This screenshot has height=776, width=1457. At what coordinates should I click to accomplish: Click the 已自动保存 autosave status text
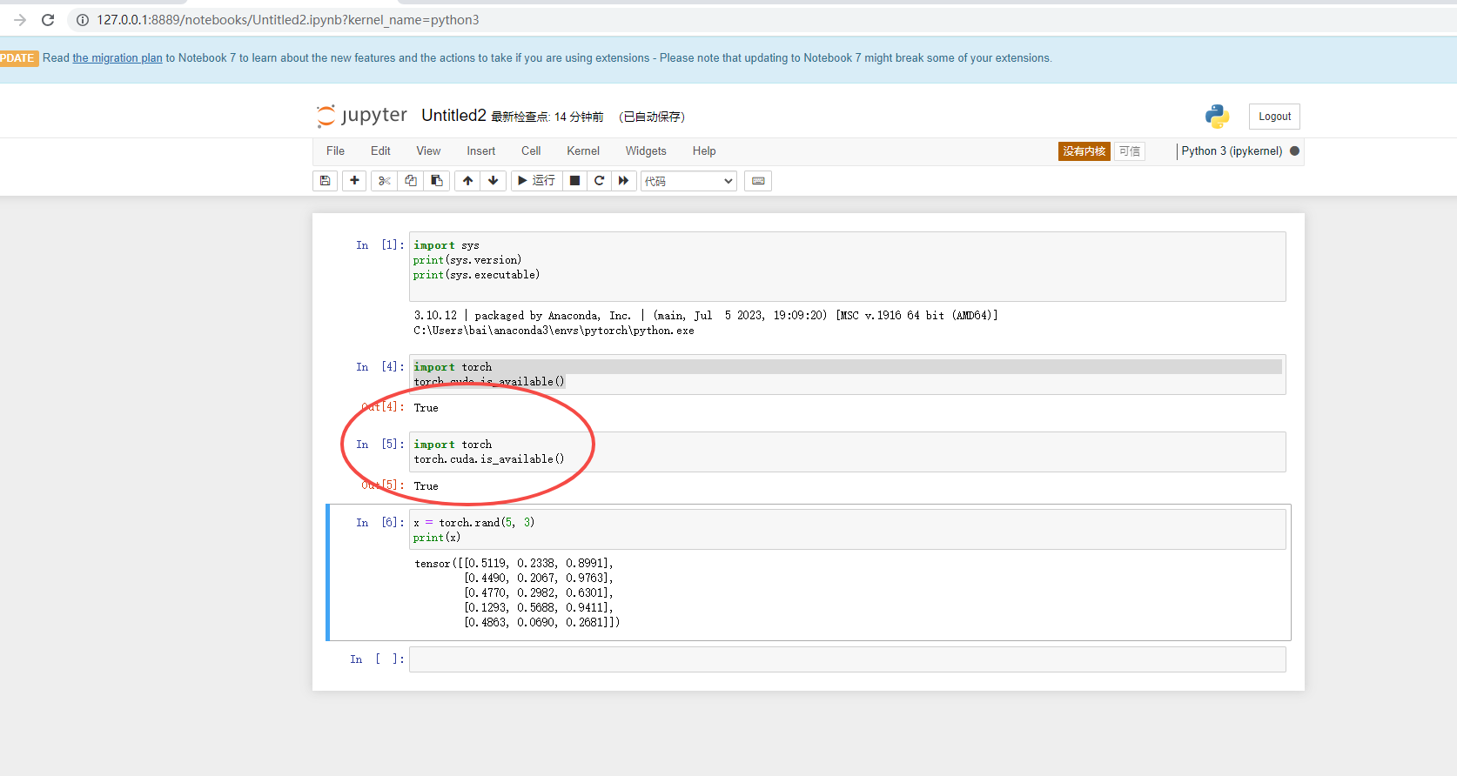[652, 117]
